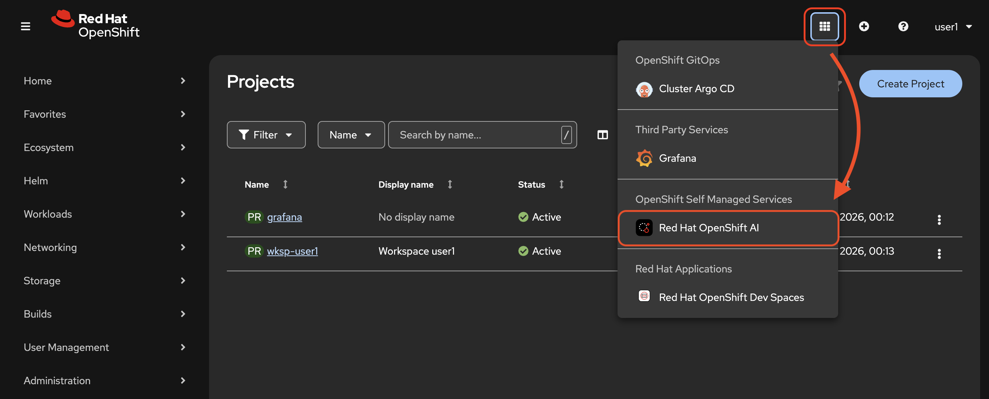The image size is (989, 399).
Task: Sort projects by the Name column icon
Action: [x=285, y=184]
